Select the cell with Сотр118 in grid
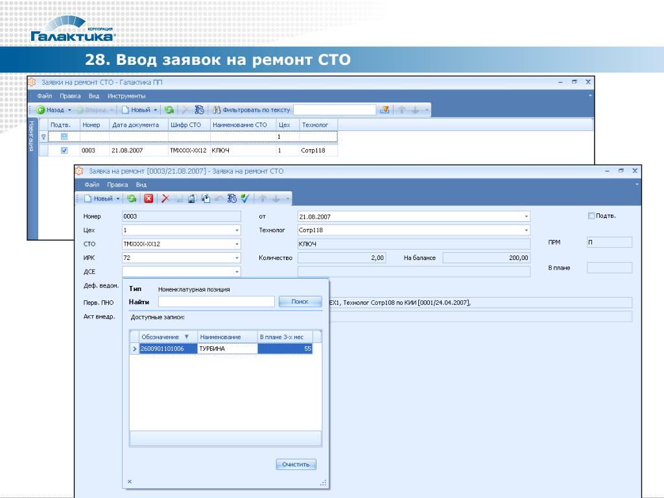This screenshot has height=498, width=664. (x=318, y=150)
